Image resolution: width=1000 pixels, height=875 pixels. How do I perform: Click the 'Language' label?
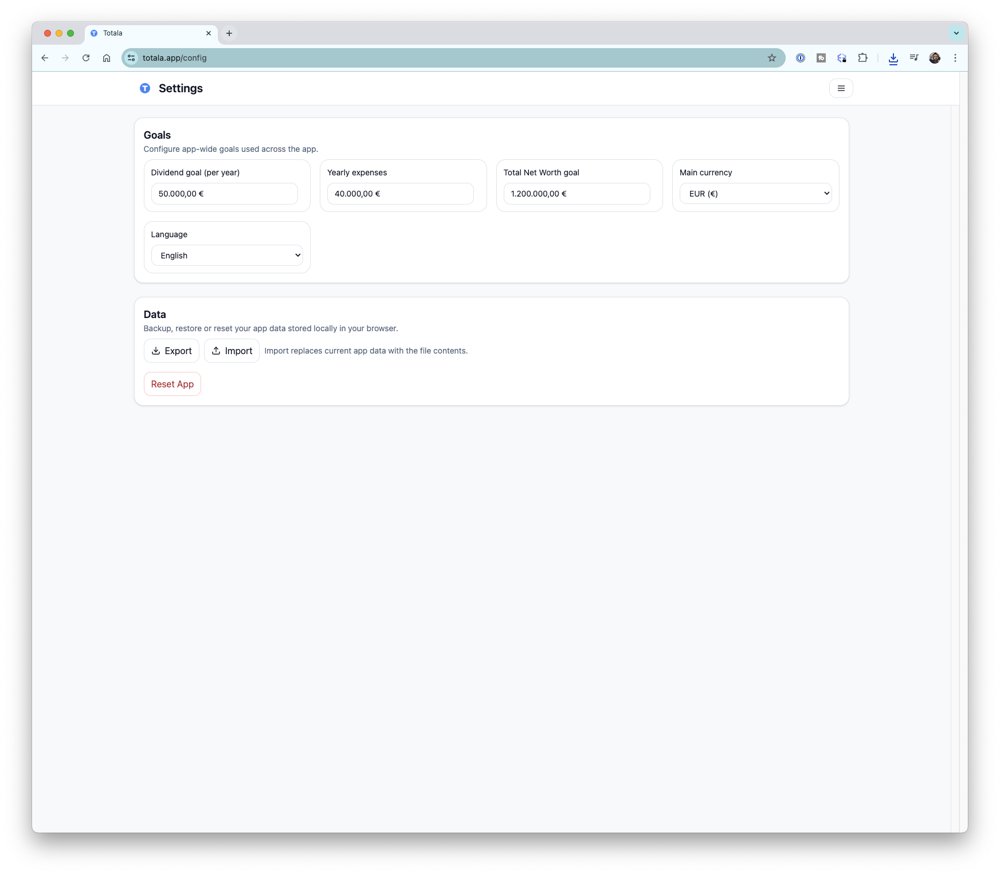click(169, 234)
